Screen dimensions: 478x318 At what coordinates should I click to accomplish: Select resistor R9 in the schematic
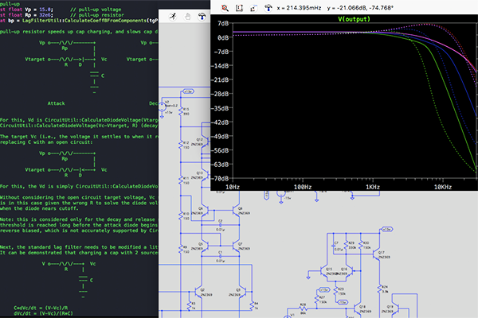click(x=181, y=249)
